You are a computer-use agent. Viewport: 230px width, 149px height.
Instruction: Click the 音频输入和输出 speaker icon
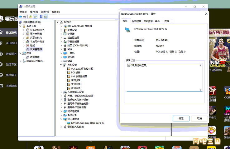click(65, 127)
